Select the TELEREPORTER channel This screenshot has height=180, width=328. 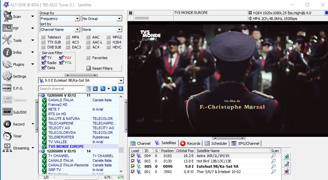pos(61,137)
